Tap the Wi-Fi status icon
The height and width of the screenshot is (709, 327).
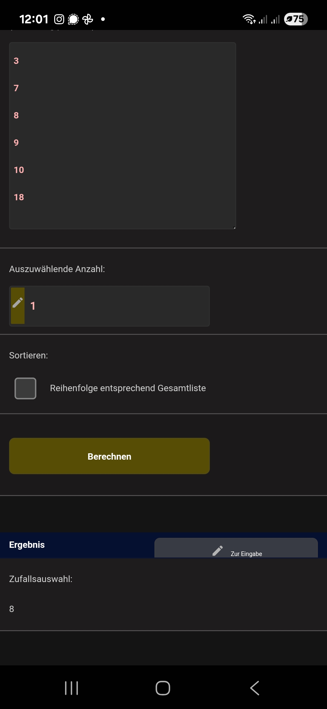pos(249,19)
